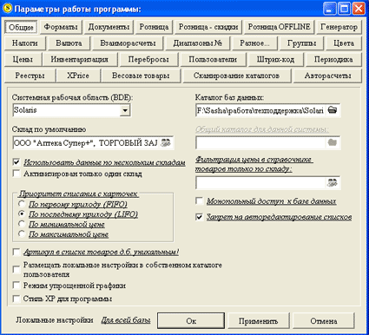Switch to the Взаиморасчеты tab
Viewport: 369px width, 335px height.
pyautogui.click(x=128, y=43)
